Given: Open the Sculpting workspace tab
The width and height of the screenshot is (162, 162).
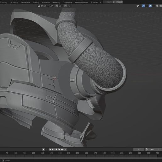Looking at the screenshot, I should coord(3,2).
